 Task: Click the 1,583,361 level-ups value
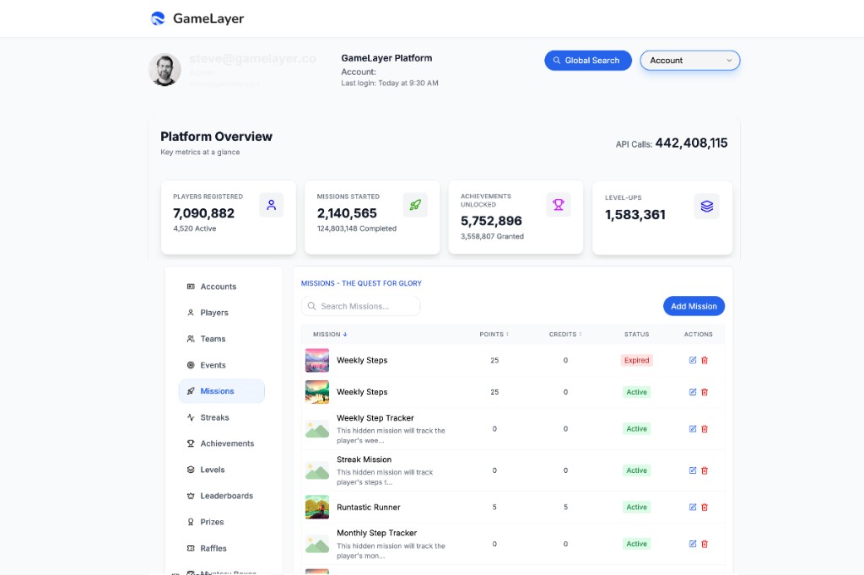click(635, 215)
